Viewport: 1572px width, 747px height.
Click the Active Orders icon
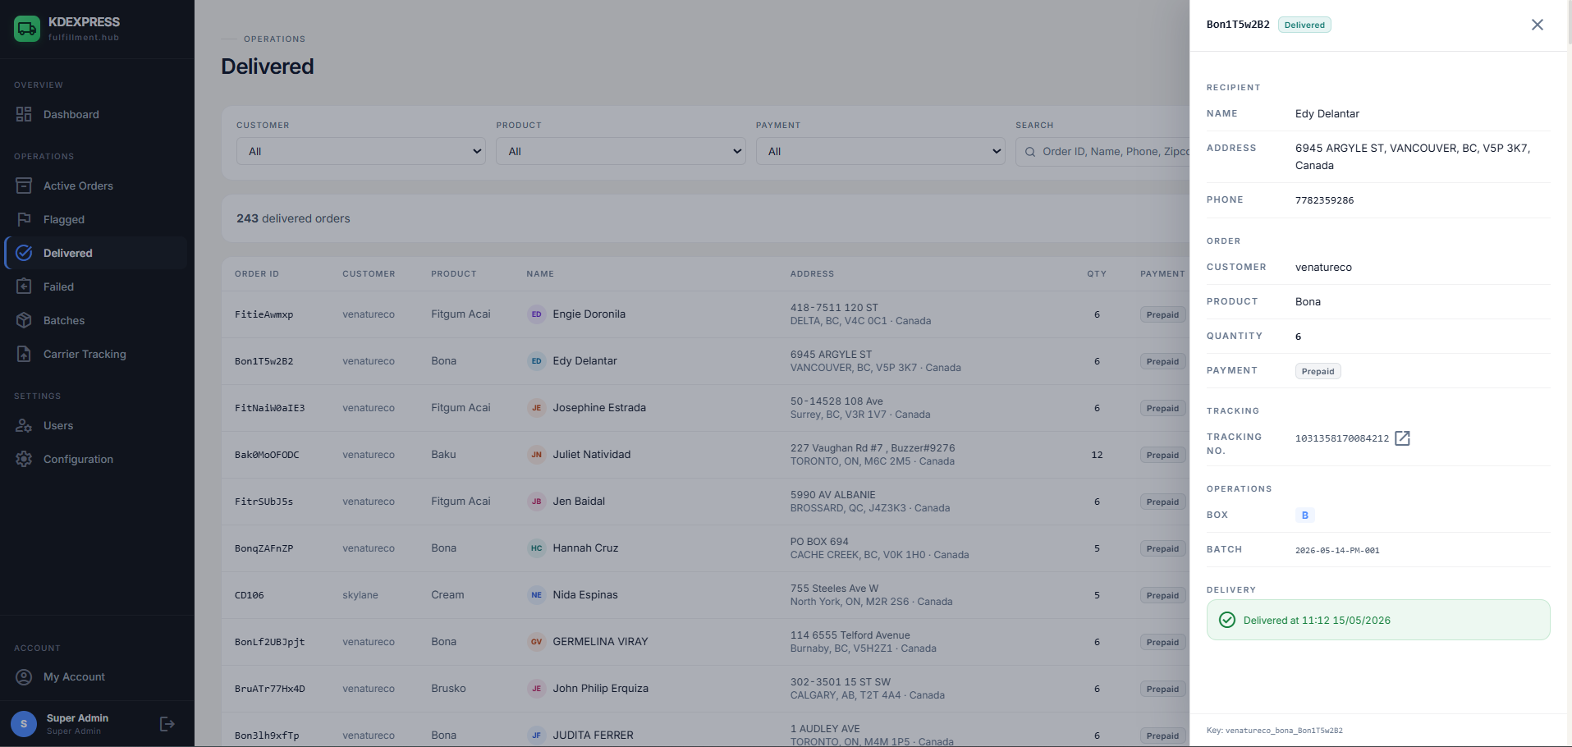pyautogui.click(x=24, y=186)
